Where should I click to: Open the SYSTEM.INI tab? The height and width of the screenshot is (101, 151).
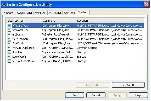25,13
